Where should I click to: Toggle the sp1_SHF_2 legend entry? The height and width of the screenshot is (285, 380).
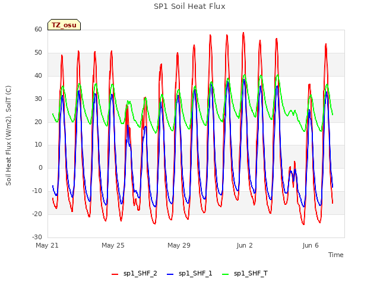point(134,274)
